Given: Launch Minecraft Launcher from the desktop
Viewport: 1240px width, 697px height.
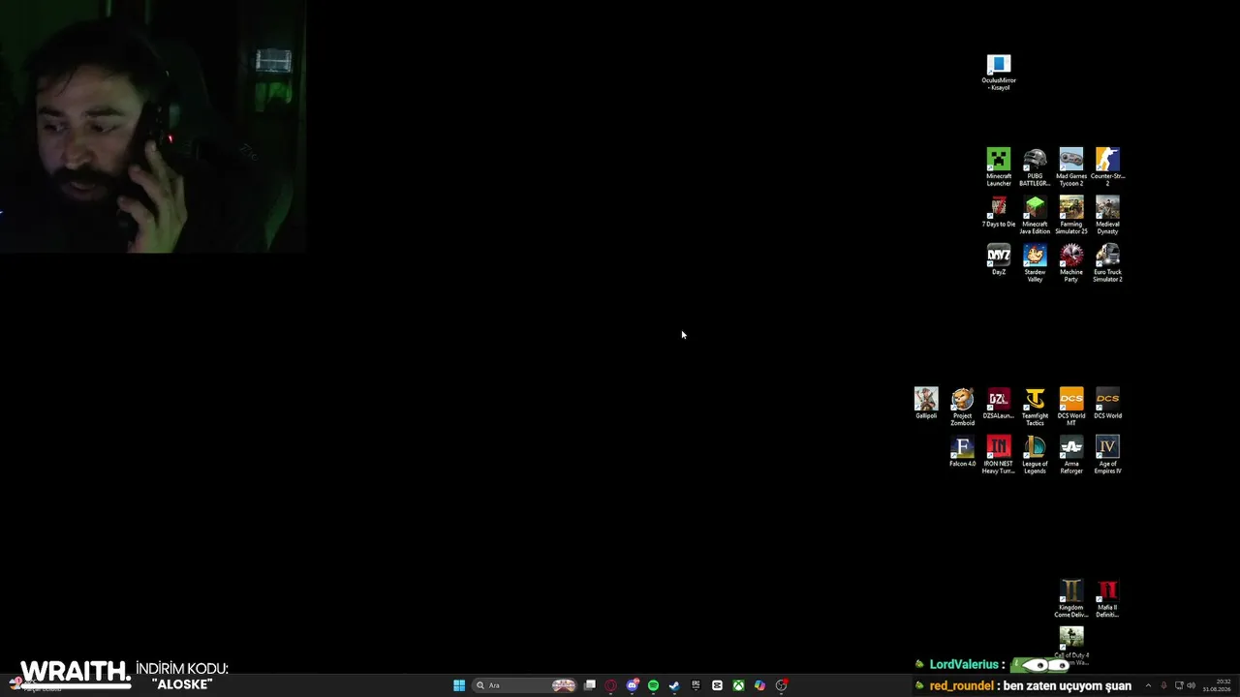Looking at the screenshot, I should tap(999, 167).
